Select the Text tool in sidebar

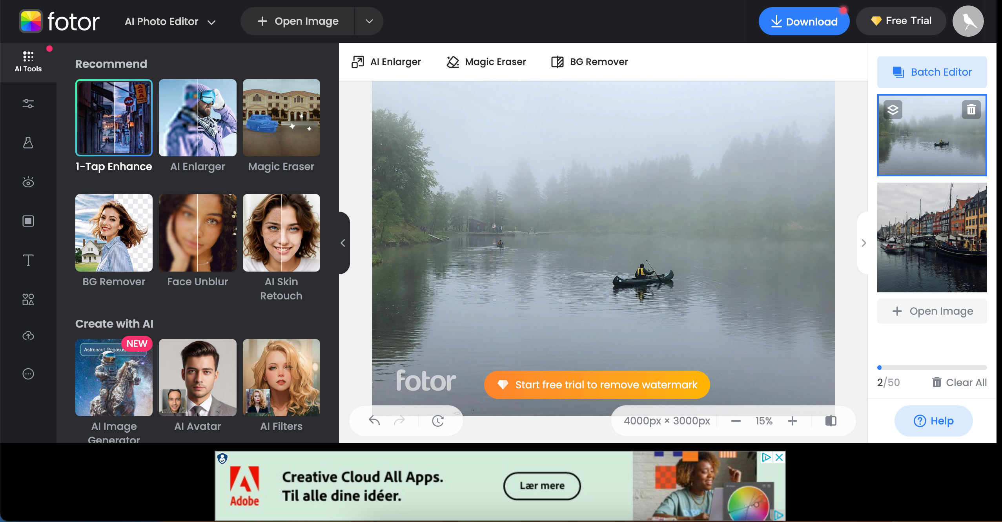click(x=28, y=260)
